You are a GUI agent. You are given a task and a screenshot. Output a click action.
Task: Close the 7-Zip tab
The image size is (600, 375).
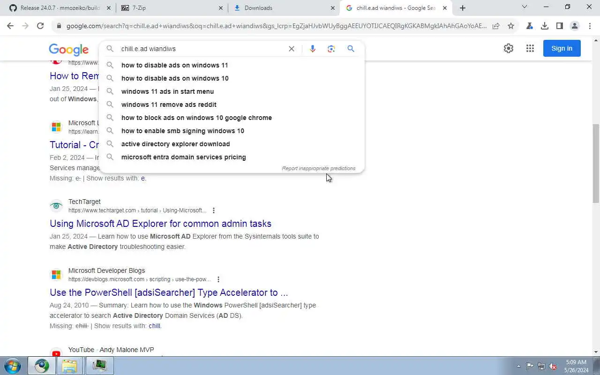tap(221, 8)
